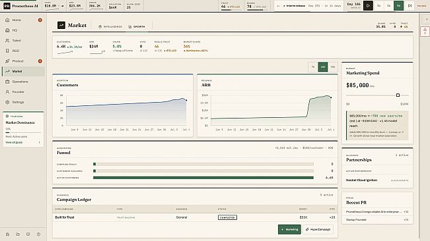Click the Valuation stat in top bar
430x241 pixels.
(x=115, y=6)
